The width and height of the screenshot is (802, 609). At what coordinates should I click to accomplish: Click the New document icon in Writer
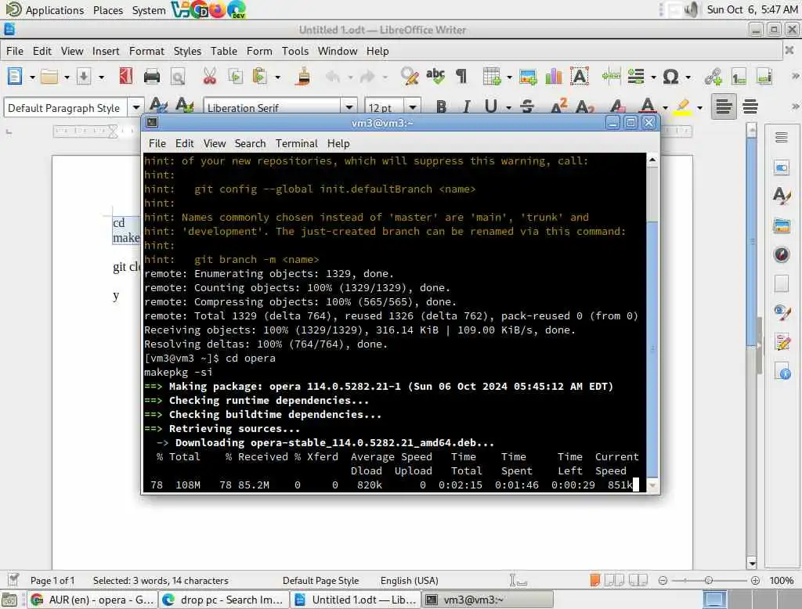[15, 77]
